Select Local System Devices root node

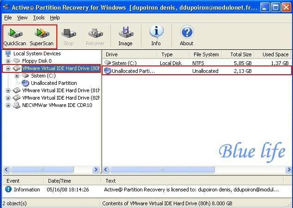tap(37, 53)
